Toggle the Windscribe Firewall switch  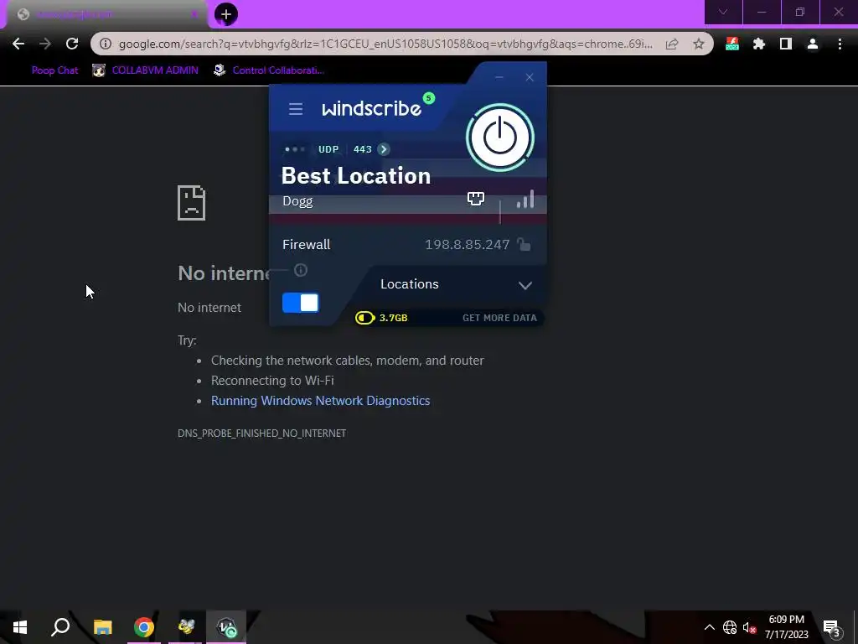(301, 303)
